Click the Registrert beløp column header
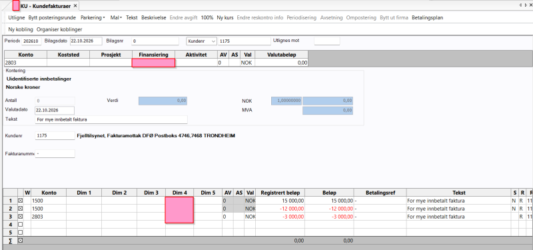 pyautogui.click(x=280, y=193)
